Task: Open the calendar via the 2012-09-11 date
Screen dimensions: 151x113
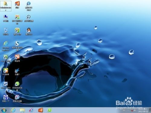Action: [x=143, y=111]
